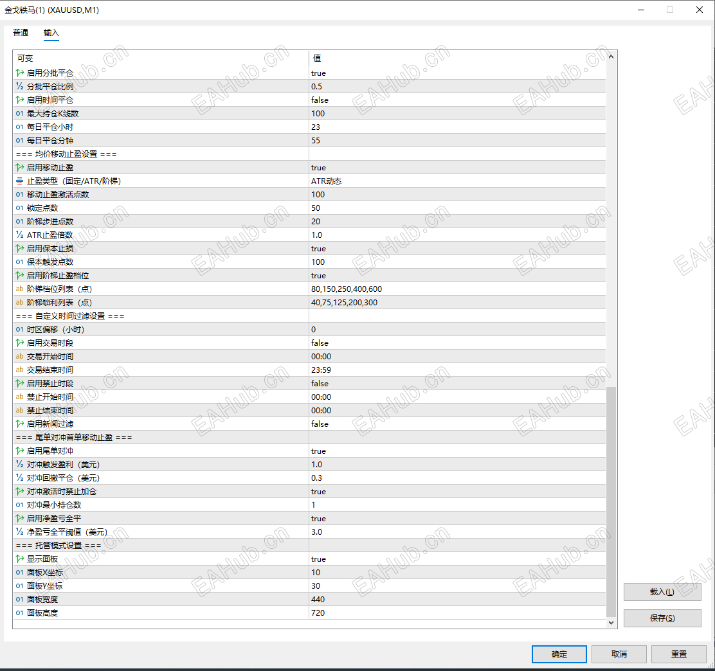The image size is (715, 671).
Task: Click the boolean icon beside 显示面板
Action: [19, 559]
